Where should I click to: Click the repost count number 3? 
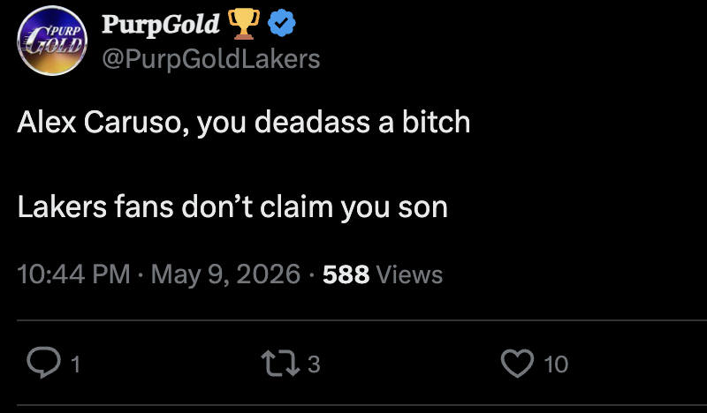[314, 364]
